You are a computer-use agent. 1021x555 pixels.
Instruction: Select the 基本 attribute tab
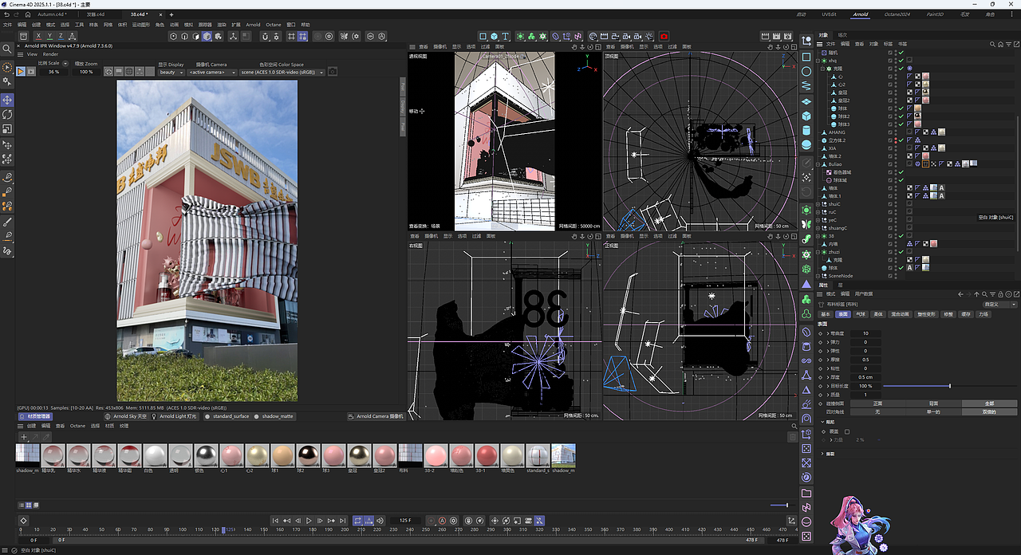click(x=826, y=314)
